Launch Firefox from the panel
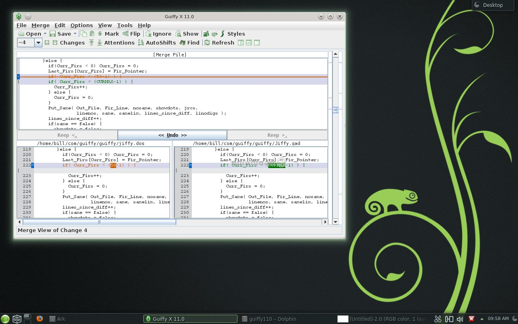 39,319
